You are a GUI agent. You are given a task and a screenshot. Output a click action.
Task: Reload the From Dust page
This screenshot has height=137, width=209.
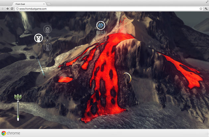(12, 9)
